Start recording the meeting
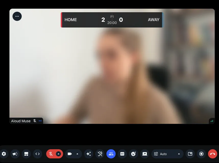Screen dimensions: 219x163 (x=201, y=154)
